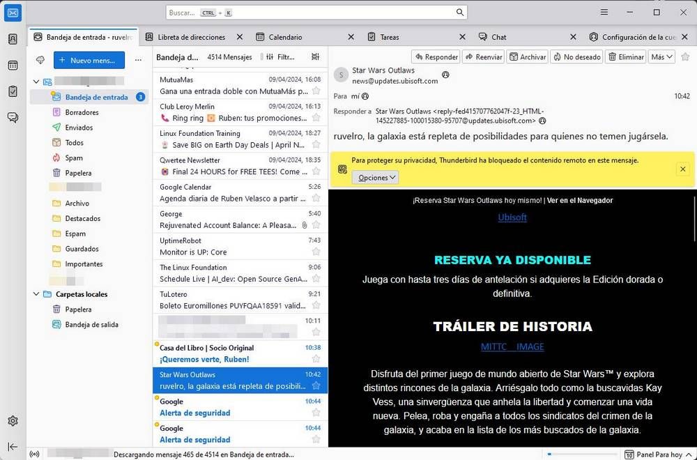Open the Calendar space icon in left sidebar

coord(12,65)
